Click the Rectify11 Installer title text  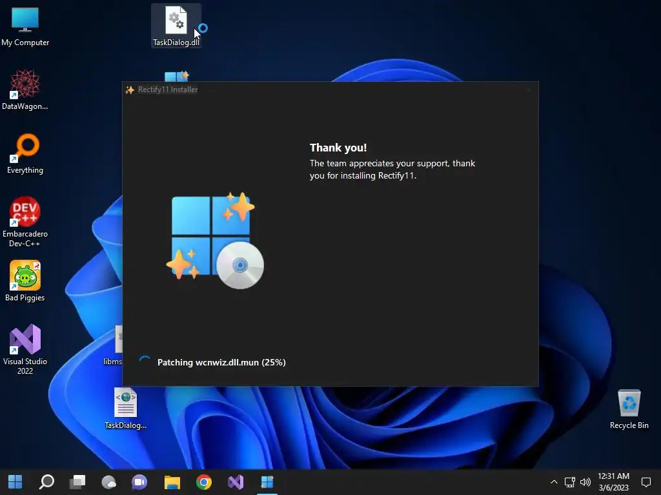[168, 89]
